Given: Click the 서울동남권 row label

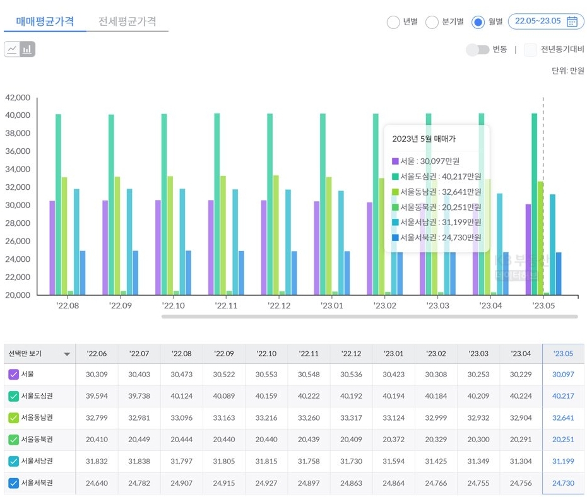Looking at the screenshot, I should click(x=37, y=418).
